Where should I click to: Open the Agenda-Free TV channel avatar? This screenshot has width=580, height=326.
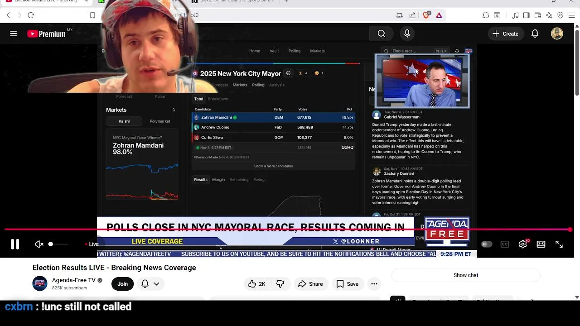[40, 283]
